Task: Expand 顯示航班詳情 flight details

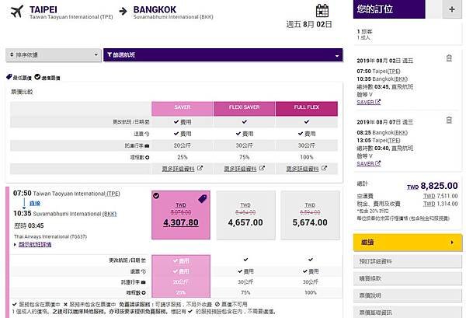Action: tap(35, 244)
